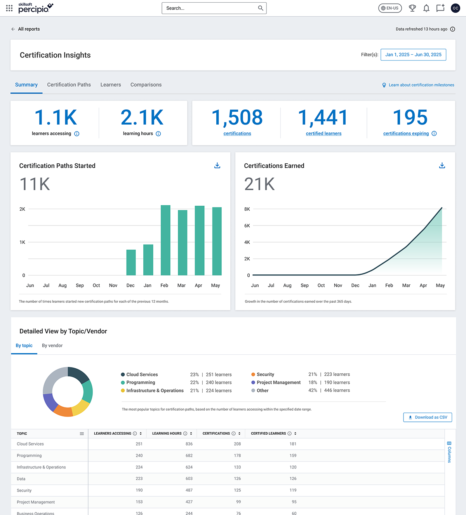
Task: Open the date range filter
Action: point(413,55)
